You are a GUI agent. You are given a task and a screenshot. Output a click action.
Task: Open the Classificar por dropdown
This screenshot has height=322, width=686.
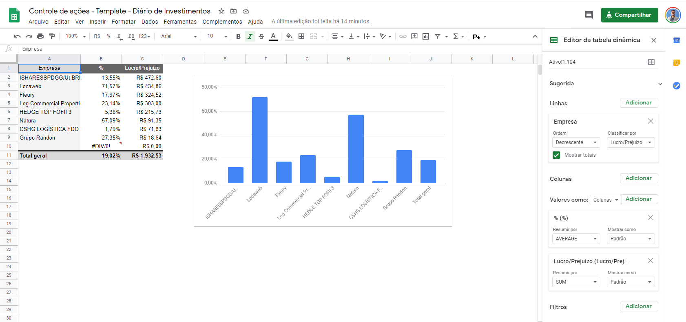pos(631,142)
